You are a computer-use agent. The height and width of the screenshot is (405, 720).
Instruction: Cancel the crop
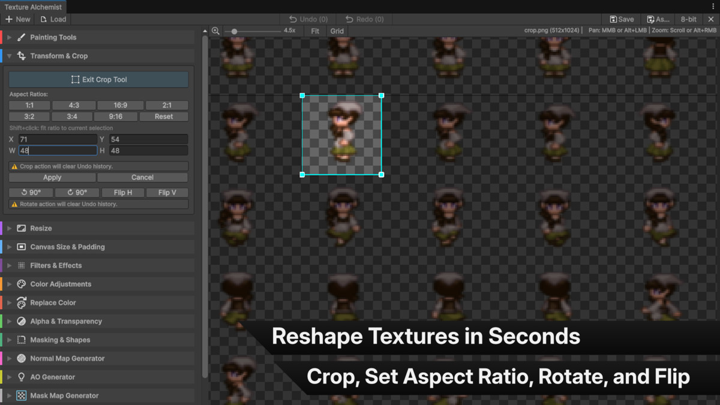[143, 178]
